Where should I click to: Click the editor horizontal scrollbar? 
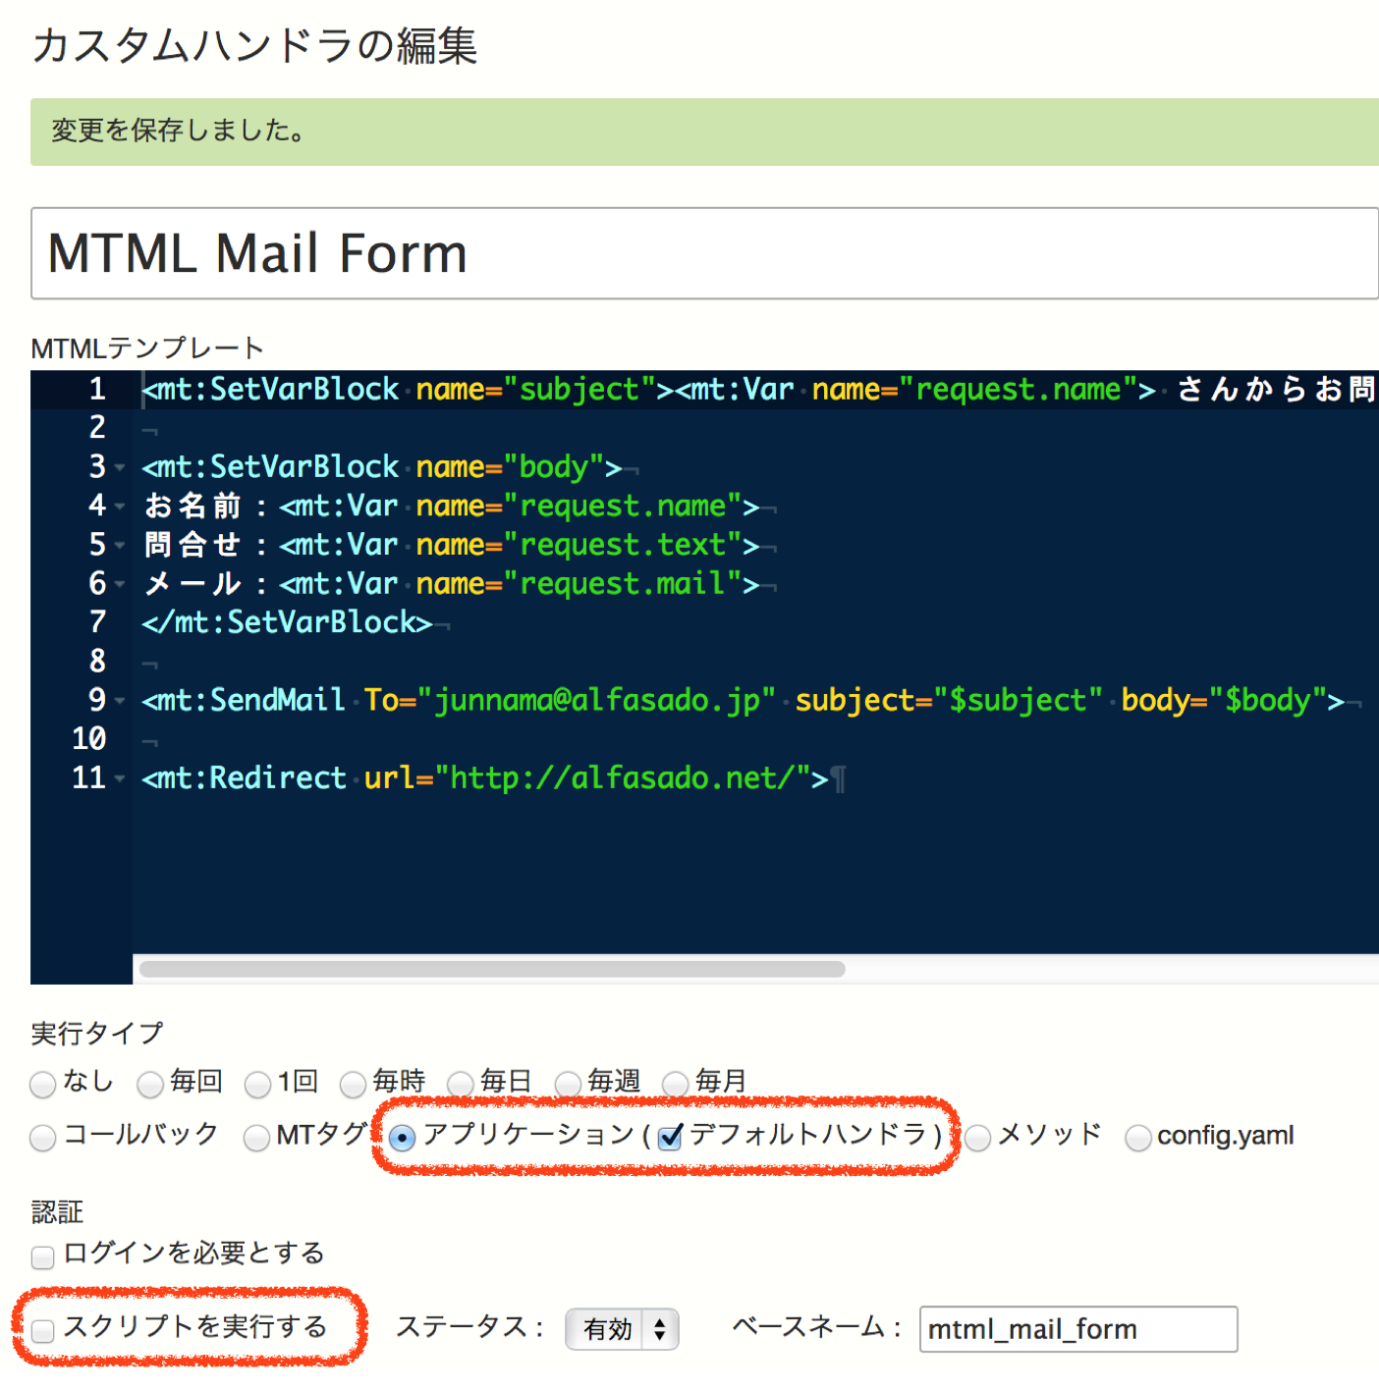[492, 969]
